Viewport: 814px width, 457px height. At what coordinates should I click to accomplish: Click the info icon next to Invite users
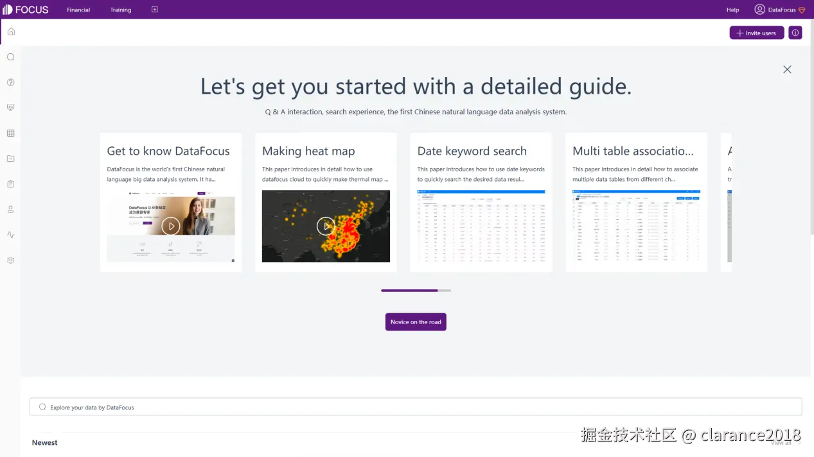pos(795,33)
